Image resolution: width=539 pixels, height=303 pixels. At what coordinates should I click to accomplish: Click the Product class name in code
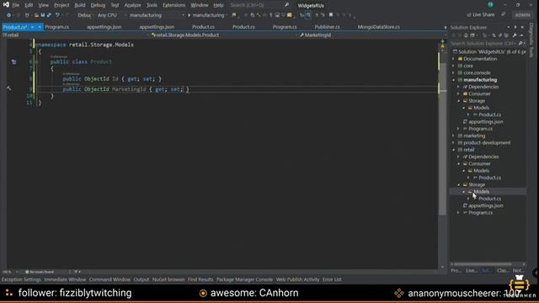101,61
